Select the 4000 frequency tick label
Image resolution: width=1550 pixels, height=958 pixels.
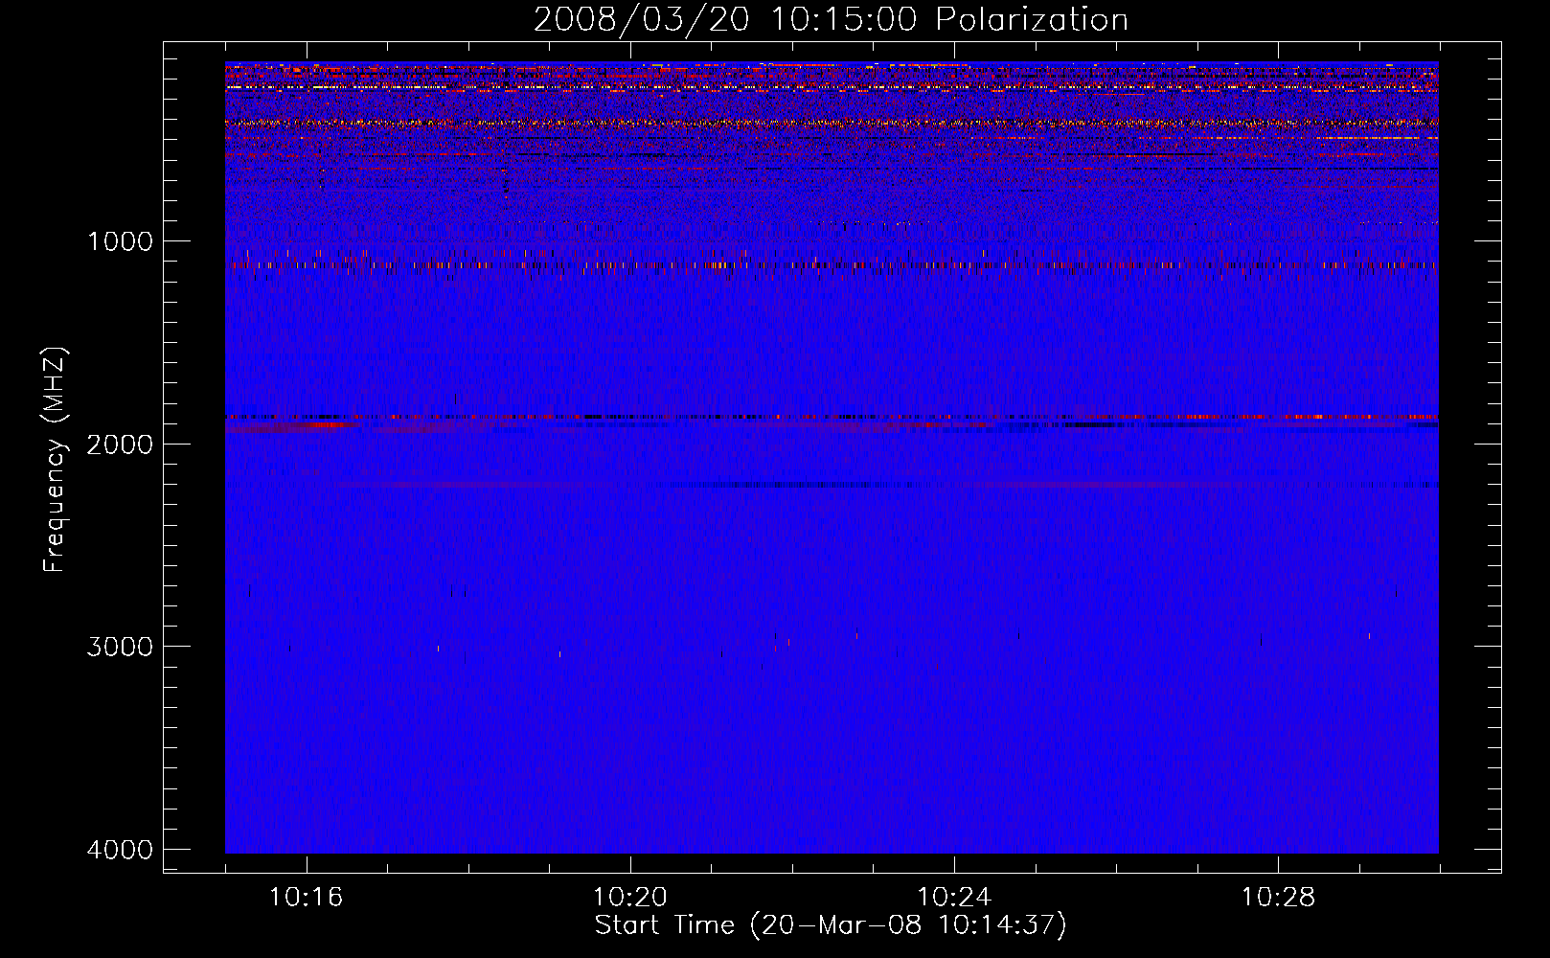(x=120, y=850)
